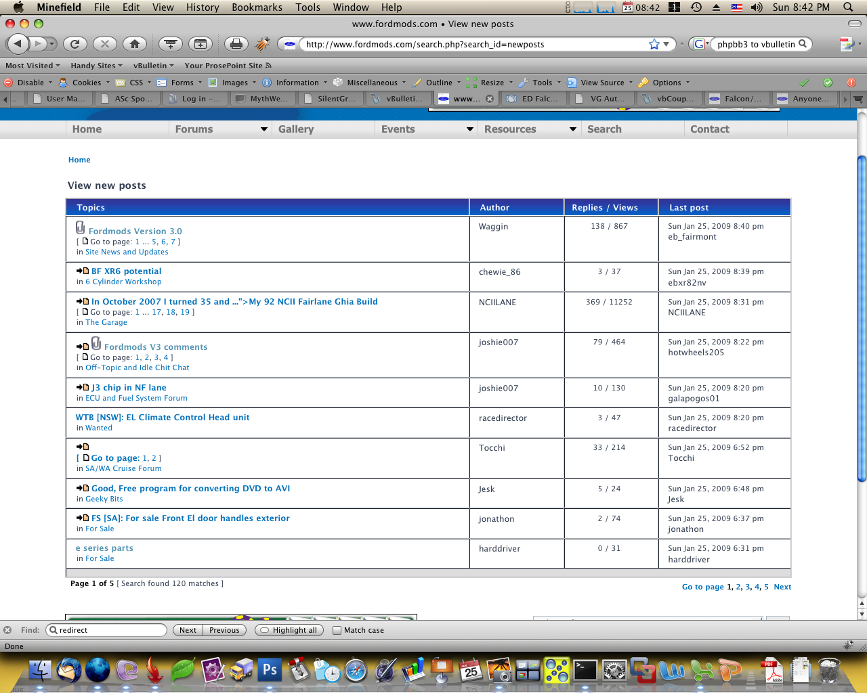Click the toolbar Back arrow

coord(18,44)
